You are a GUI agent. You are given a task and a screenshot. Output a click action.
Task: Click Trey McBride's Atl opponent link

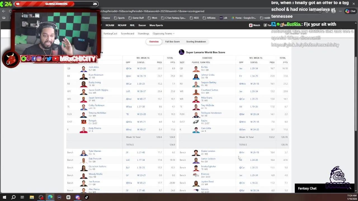click(x=241, y=106)
